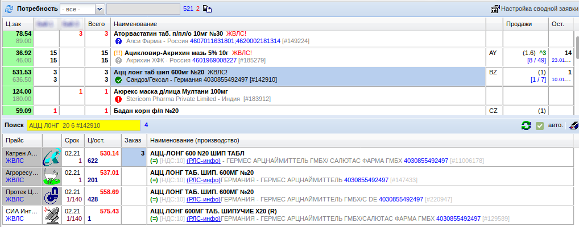
Task: Click the blue question icon by Алси Фарма
Action: [x=118, y=41]
